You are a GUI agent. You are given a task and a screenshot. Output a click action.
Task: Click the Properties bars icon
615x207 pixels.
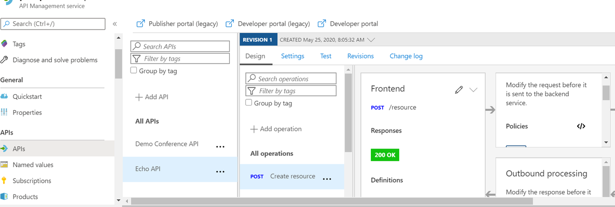click(x=4, y=112)
